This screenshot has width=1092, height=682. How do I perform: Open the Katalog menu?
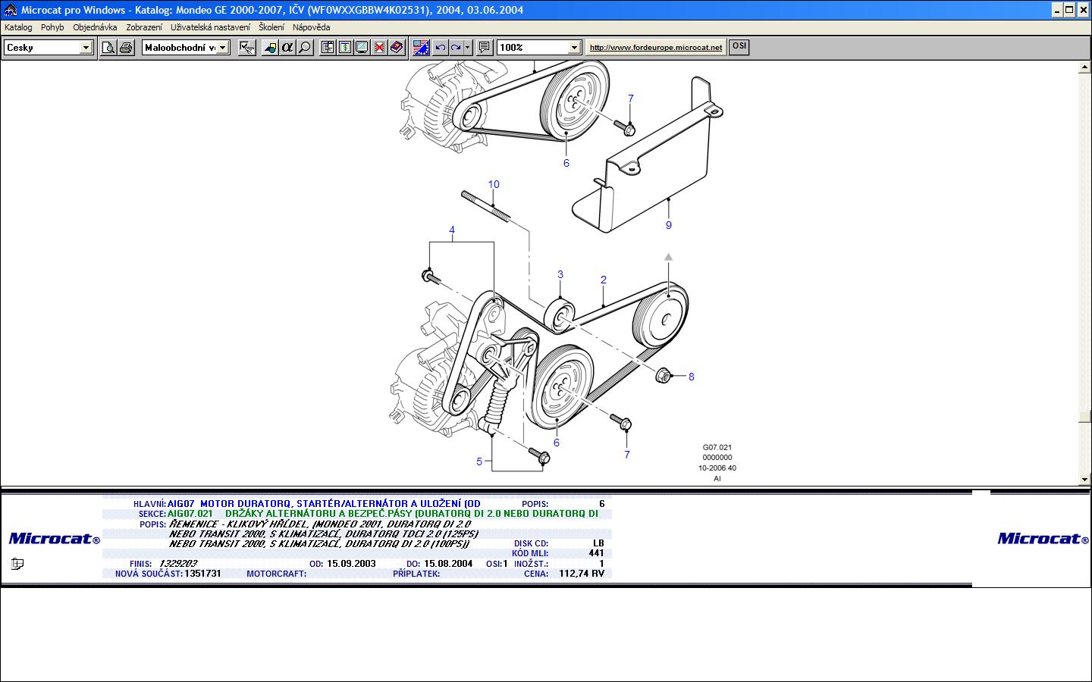[x=18, y=27]
